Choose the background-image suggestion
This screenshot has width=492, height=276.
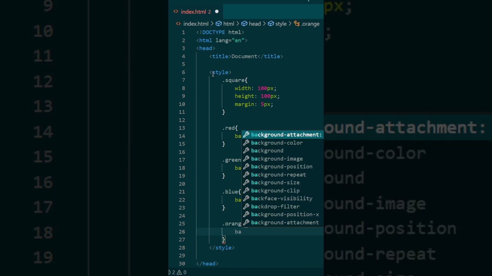click(283, 159)
